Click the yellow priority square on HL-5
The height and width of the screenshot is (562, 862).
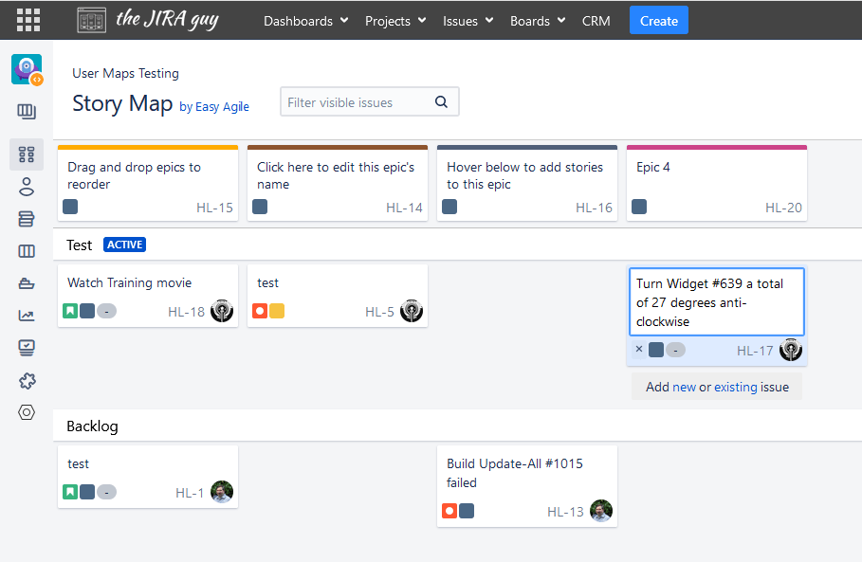pyautogui.click(x=277, y=311)
